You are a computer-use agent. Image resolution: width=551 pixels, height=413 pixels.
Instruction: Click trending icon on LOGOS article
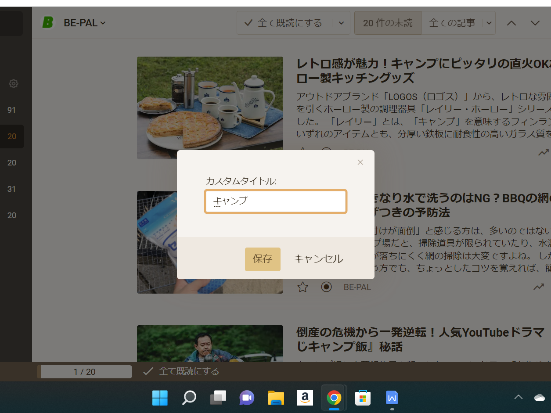tap(544, 153)
